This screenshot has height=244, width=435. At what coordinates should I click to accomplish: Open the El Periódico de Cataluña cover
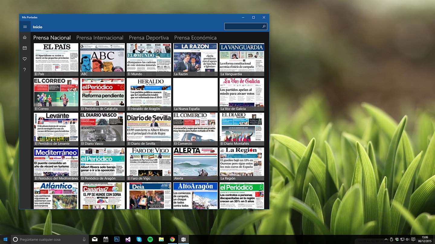102,95
